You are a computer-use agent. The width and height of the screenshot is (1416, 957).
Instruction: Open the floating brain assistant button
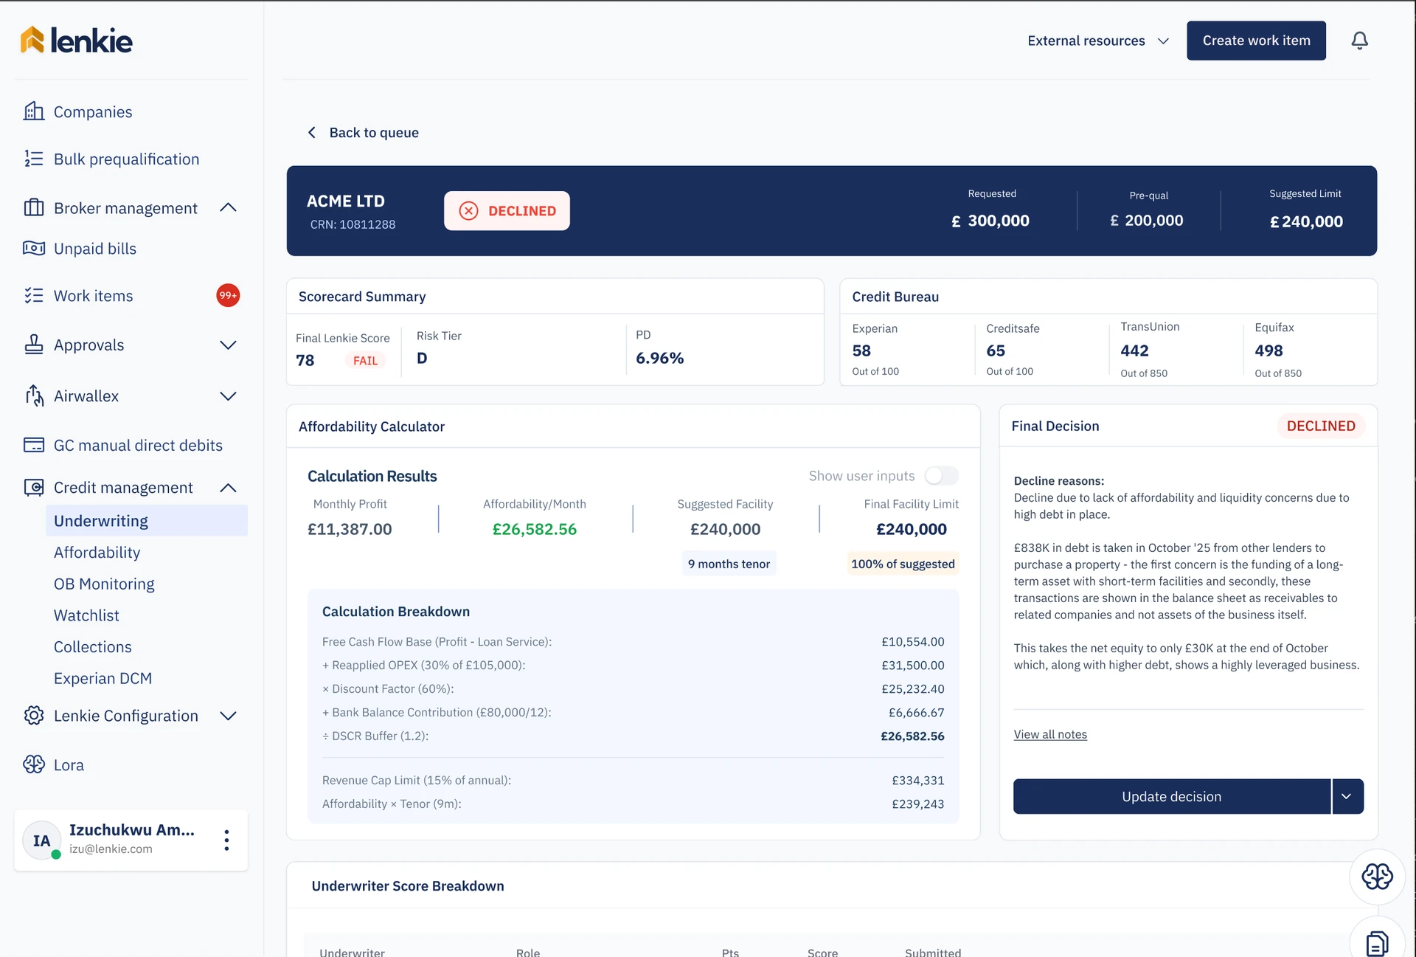tap(1377, 877)
